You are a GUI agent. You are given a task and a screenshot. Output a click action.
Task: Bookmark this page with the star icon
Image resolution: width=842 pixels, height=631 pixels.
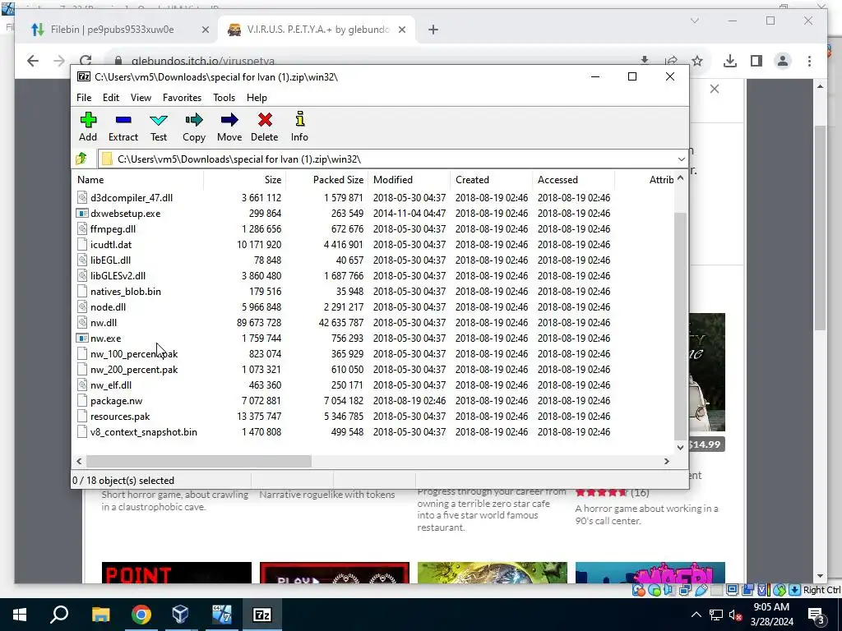(697, 61)
